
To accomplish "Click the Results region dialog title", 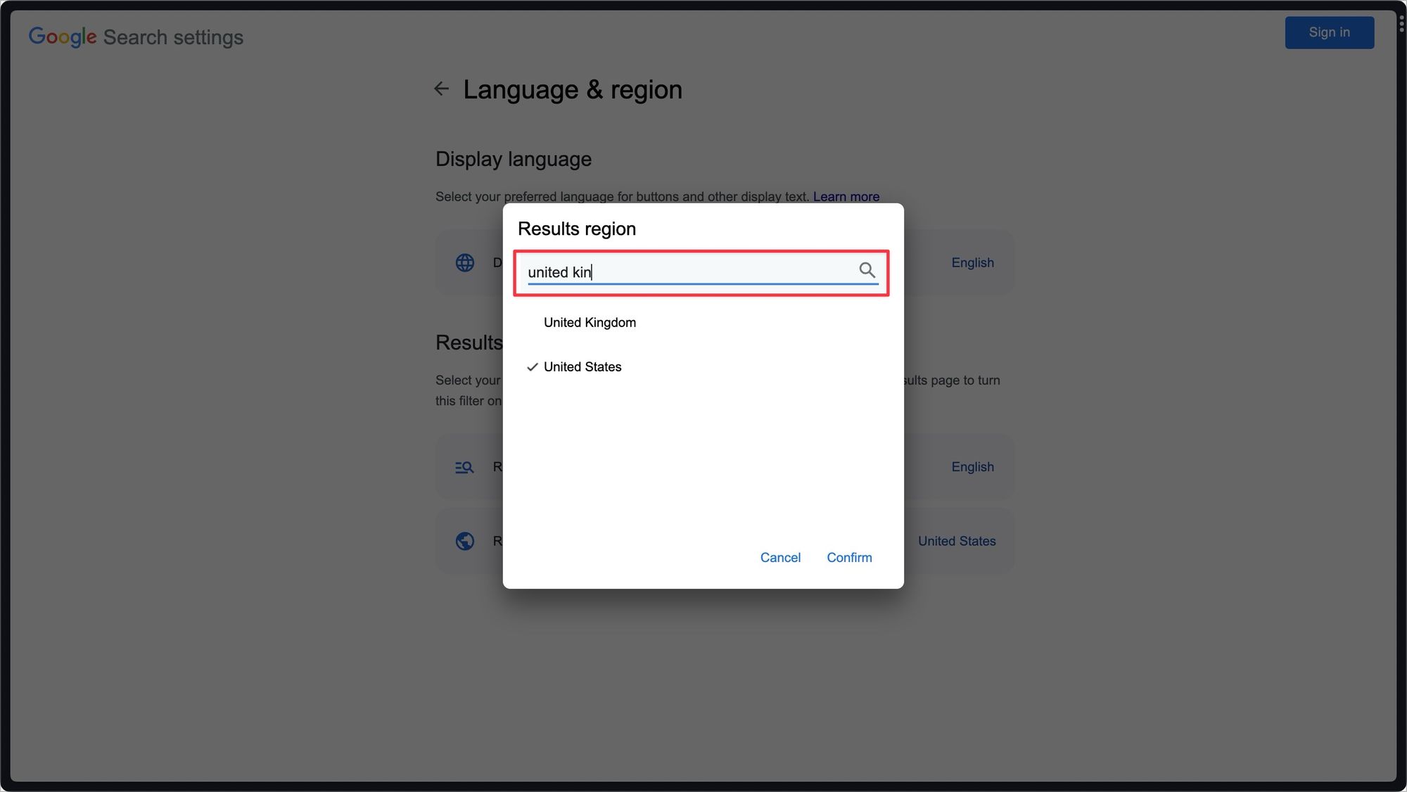I will pos(576,229).
